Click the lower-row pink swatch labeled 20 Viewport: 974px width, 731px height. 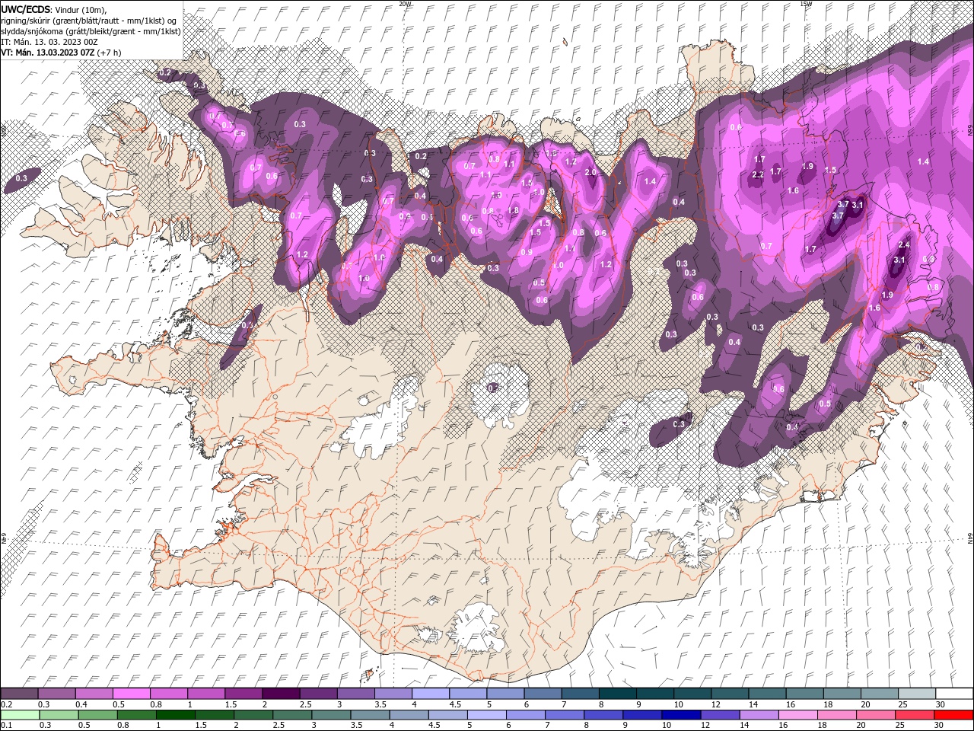pos(874,714)
